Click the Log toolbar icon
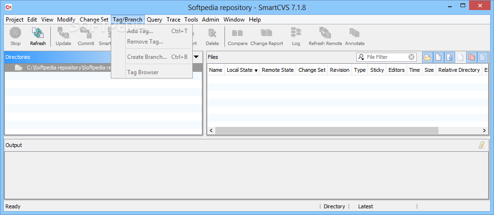 (x=296, y=33)
